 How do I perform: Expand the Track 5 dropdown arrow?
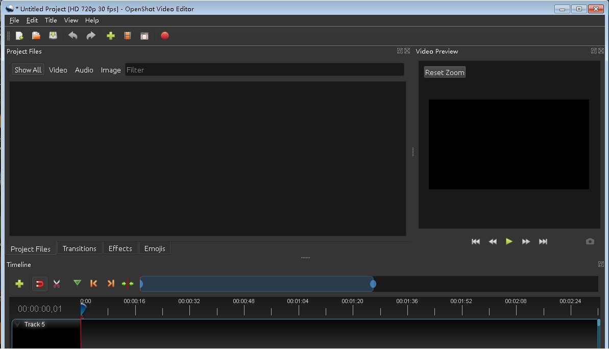coord(17,324)
